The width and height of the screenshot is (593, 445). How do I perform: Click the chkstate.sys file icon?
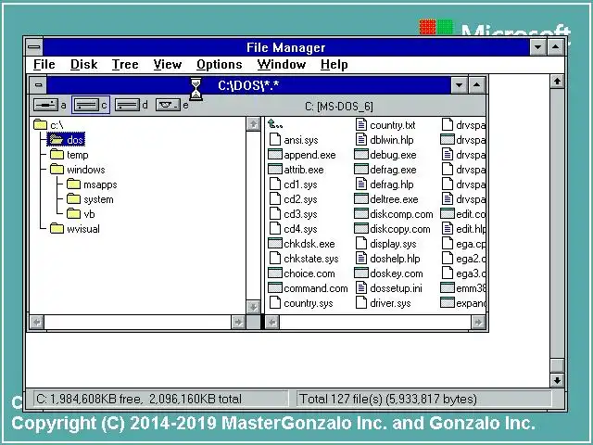pos(275,259)
